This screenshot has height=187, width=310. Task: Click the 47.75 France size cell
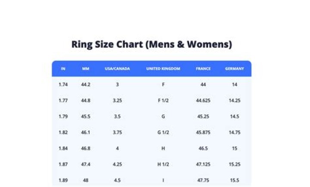tap(203, 180)
